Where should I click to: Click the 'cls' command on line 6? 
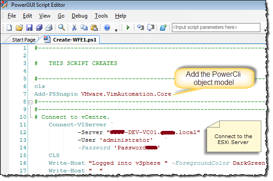point(40,86)
